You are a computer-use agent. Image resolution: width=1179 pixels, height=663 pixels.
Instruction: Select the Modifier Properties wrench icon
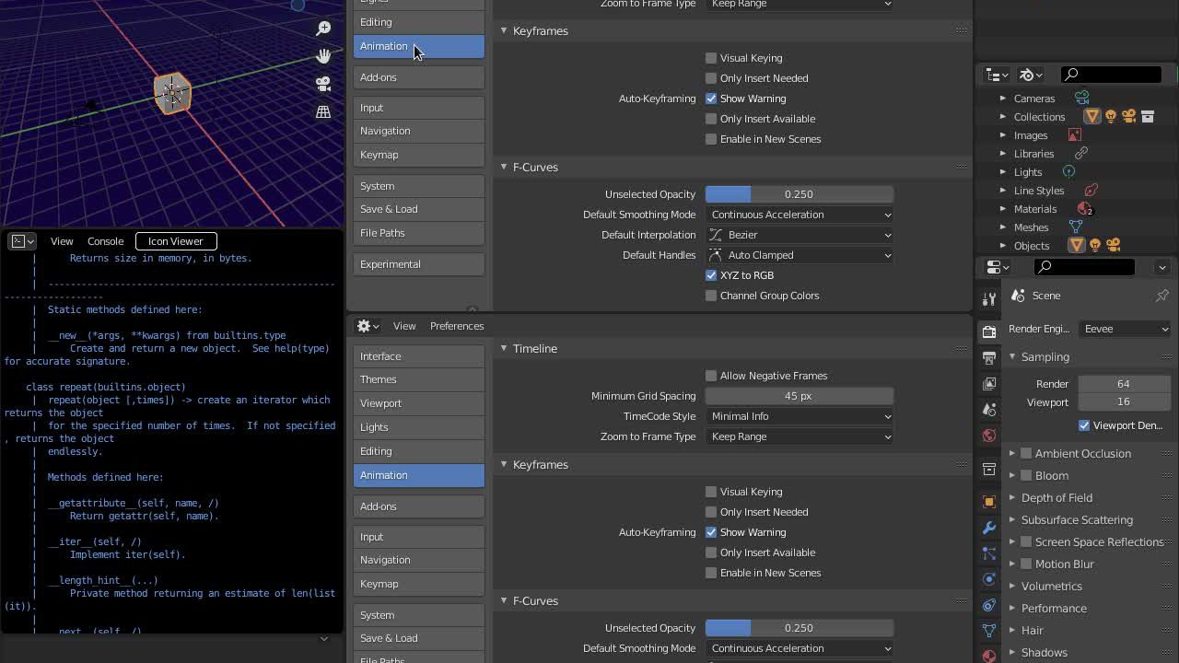pos(989,528)
